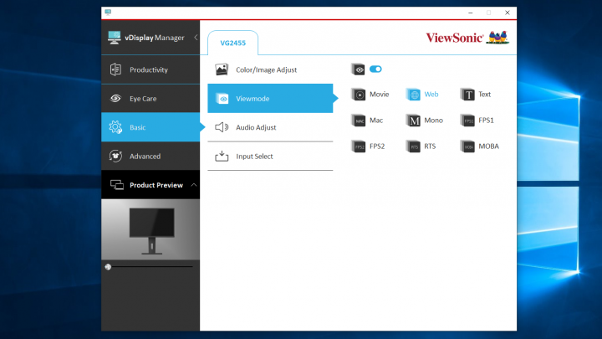Click the Text mode label
This screenshot has height=339, width=602.
click(x=484, y=94)
